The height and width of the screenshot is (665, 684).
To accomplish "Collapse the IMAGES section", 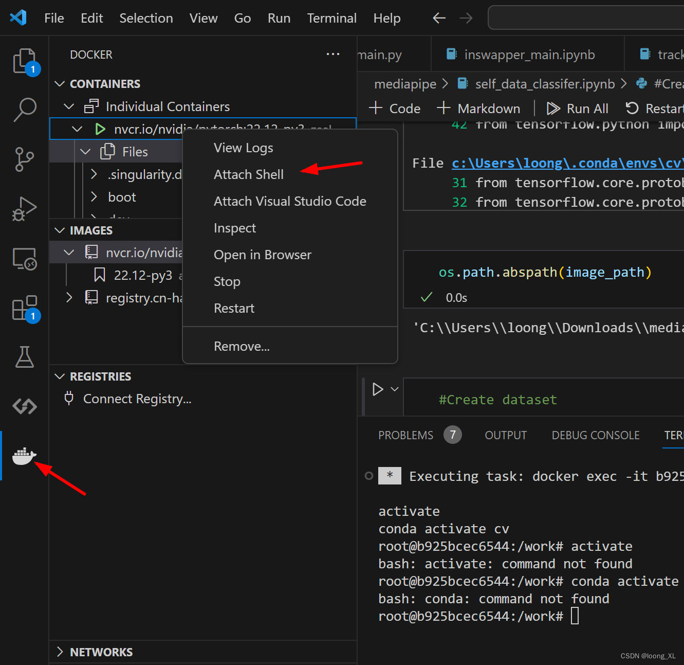I will pyautogui.click(x=60, y=230).
